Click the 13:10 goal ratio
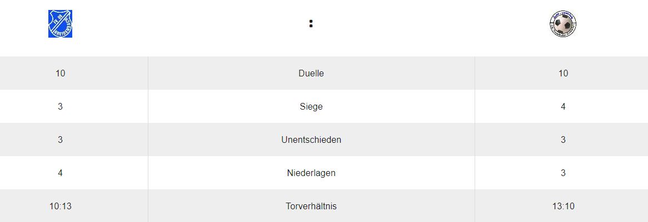This screenshot has height=222, width=648. click(x=563, y=206)
